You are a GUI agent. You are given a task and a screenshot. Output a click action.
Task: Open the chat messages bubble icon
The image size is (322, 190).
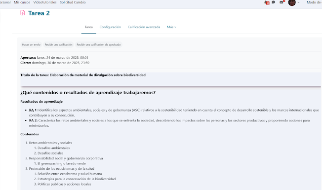[x=273, y=2]
